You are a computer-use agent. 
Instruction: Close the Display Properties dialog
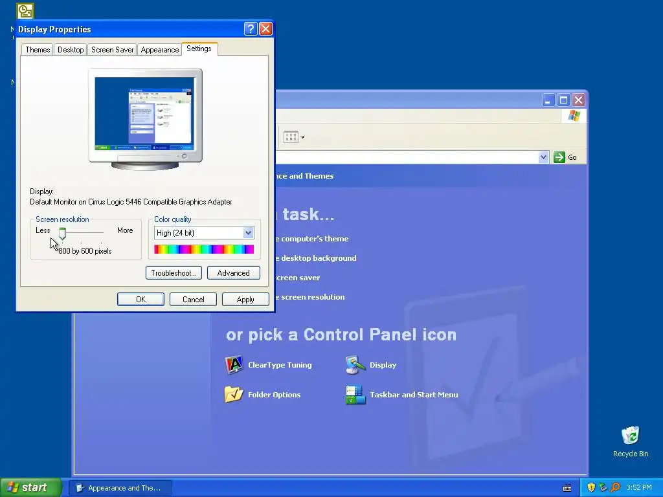click(x=265, y=28)
